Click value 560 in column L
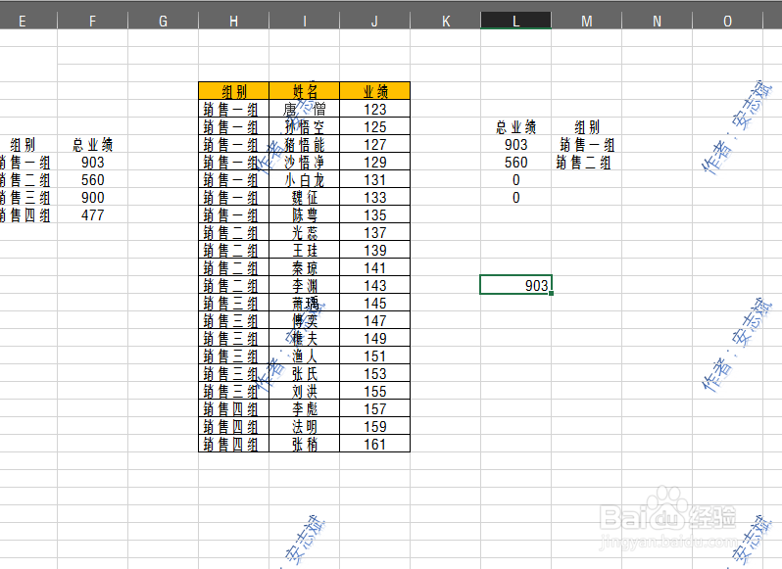Screen dimensions: 782x569 point(515,163)
